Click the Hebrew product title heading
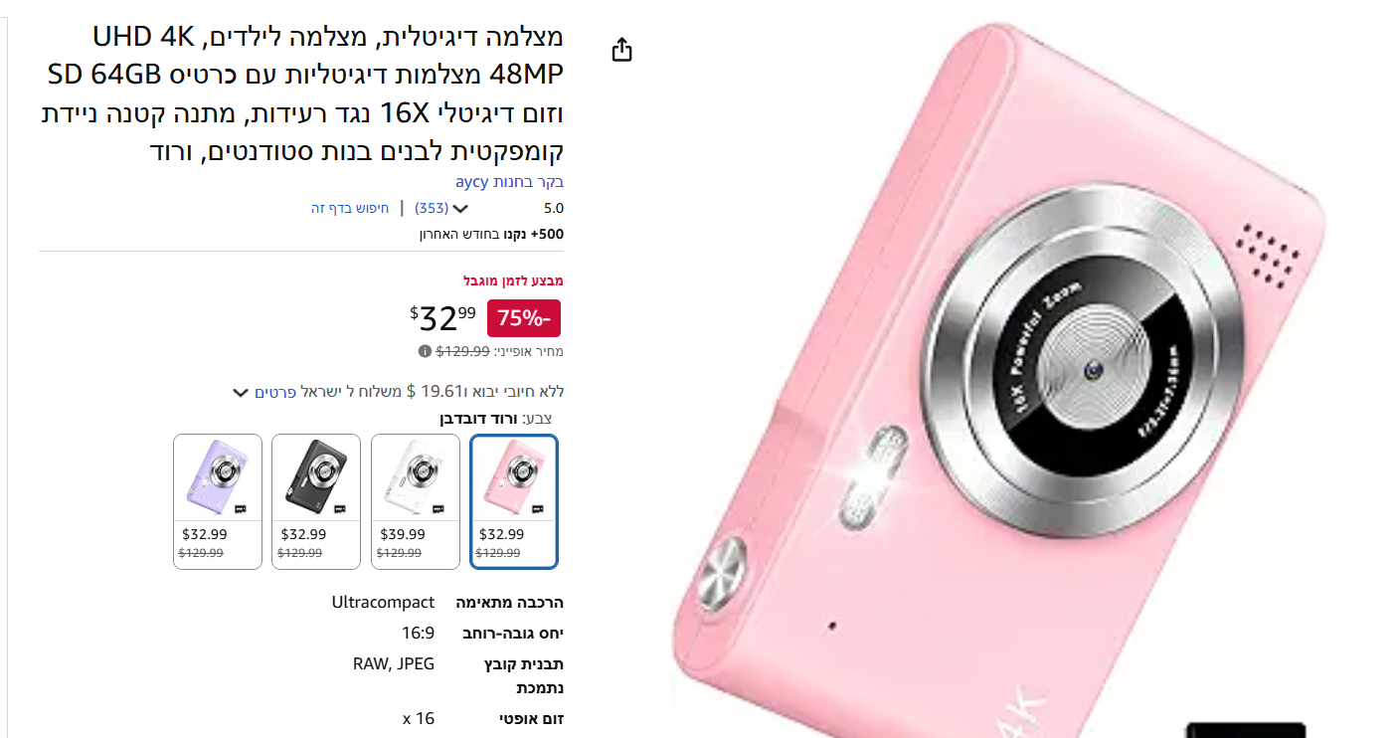Screen dimensions: 1396x738 [302, 94]
